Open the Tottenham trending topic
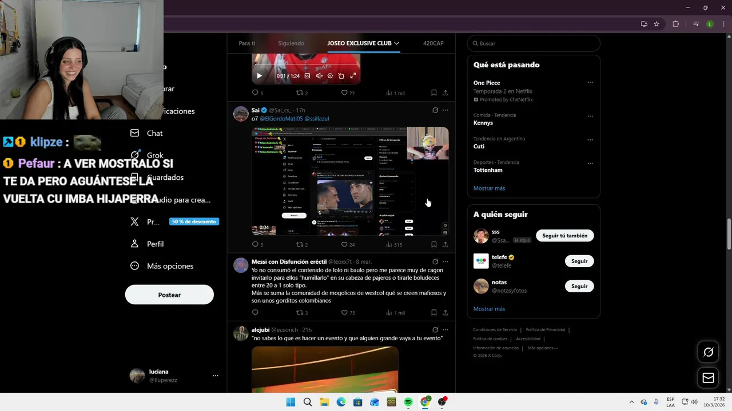Viewport: 732px width, 411px height. pos(488,170)
